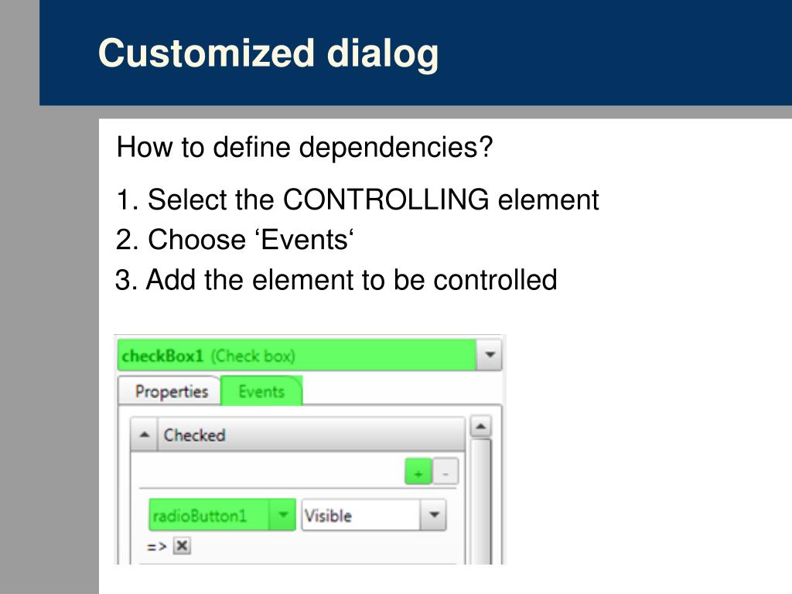Click the scrollbar up arrow button
This screenshot has width=792, height=594.
481,427
